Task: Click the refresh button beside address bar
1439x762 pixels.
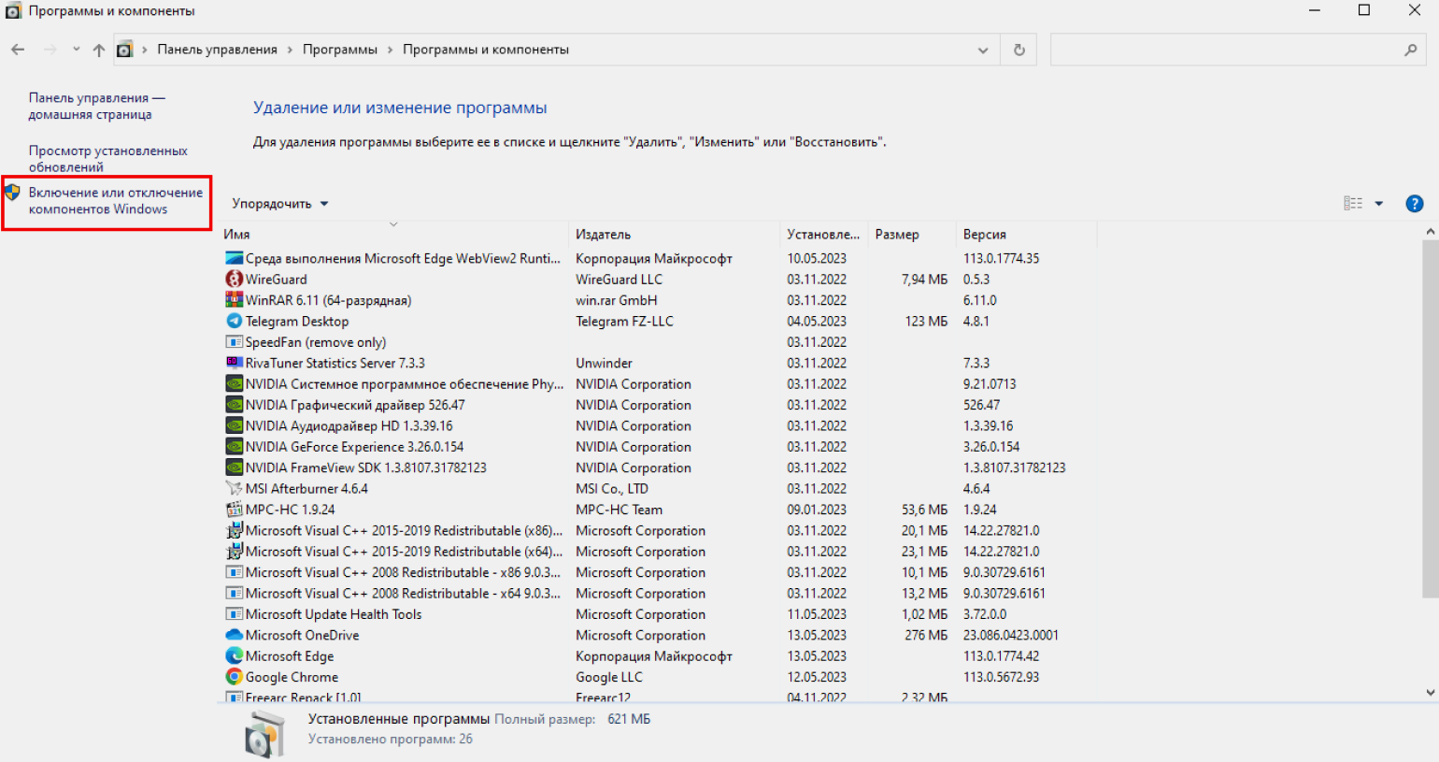Action: click(1019, 50)
